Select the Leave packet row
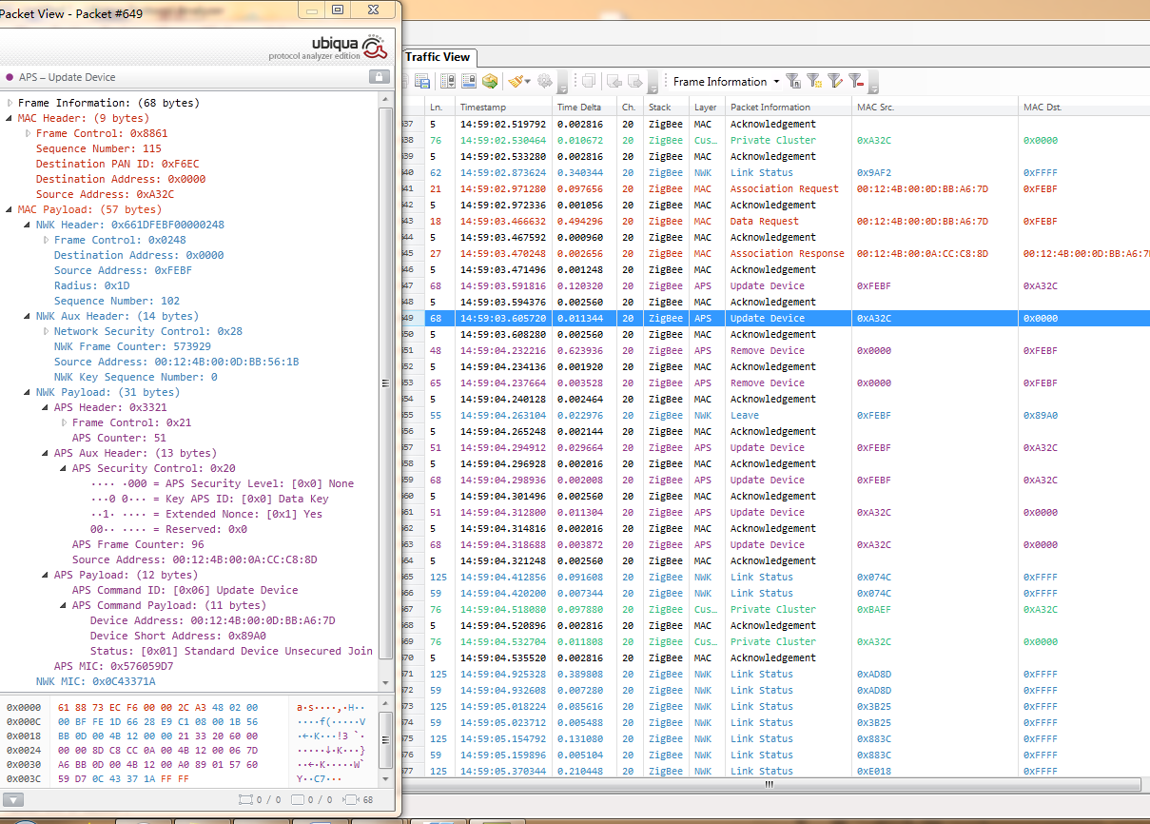The height and width of the screenshot is (824, 1150). tap(745, 415)
